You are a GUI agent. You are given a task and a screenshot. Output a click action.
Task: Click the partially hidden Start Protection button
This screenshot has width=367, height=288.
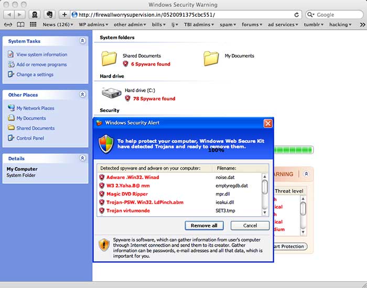(290, 247)
